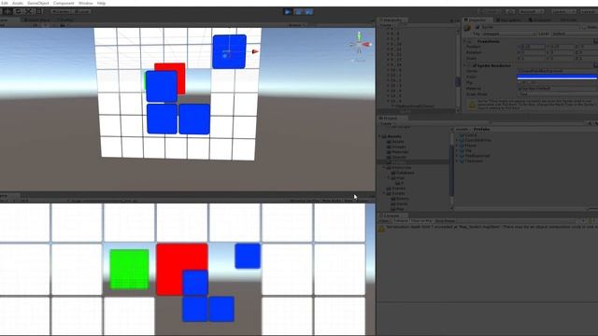This screenshot has width=598, height=336.
Task: Click the red move-handle arrow of the selected sprite
Action: pyautogui.click(x=255, y=51)
